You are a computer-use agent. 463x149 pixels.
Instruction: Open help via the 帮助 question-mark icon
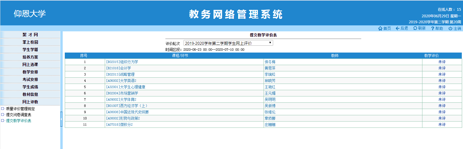tap(432, 28)
